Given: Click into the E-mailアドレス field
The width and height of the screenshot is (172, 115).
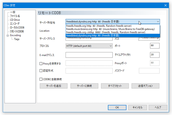Looking at the screenshot, I should point(89,55).
